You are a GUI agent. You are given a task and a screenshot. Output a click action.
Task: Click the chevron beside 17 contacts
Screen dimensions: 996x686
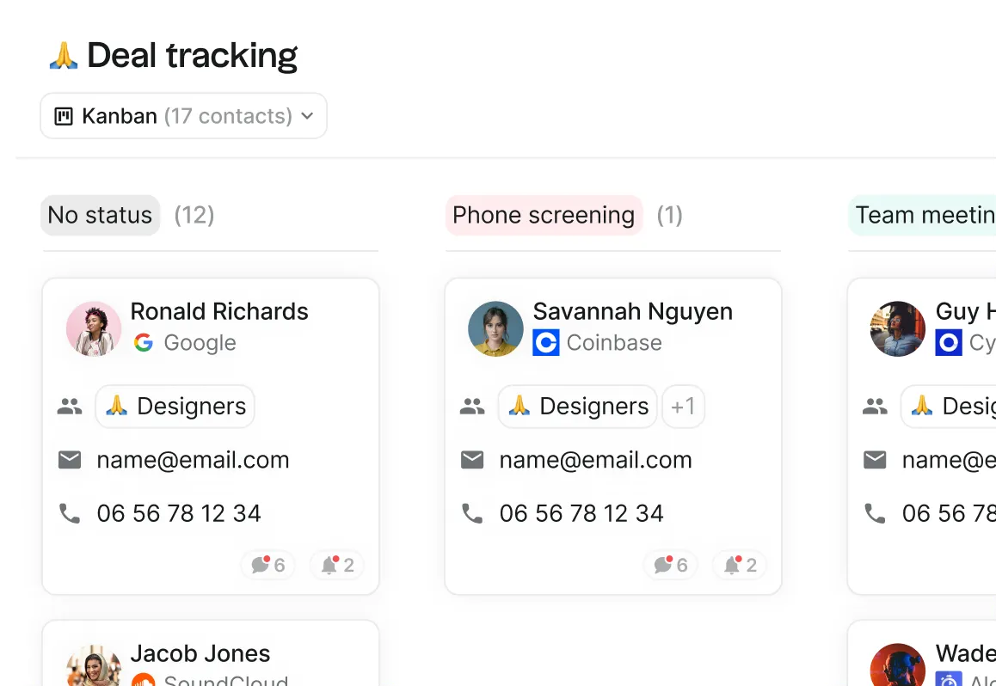coord(307,116)
